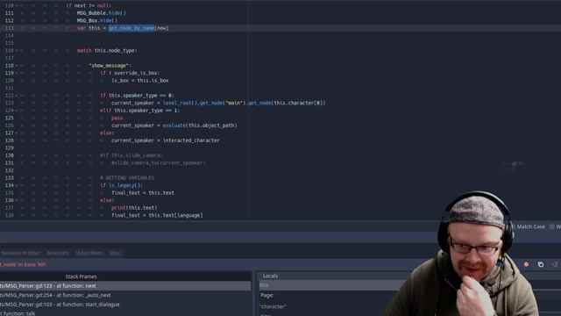Click evaluate(this.object_path) on line 126
The height and width of the screenshot is (316, 561).
coord(200,126)
